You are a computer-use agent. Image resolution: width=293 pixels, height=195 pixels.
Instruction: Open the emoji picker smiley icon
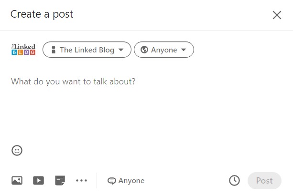coord(17,150)
